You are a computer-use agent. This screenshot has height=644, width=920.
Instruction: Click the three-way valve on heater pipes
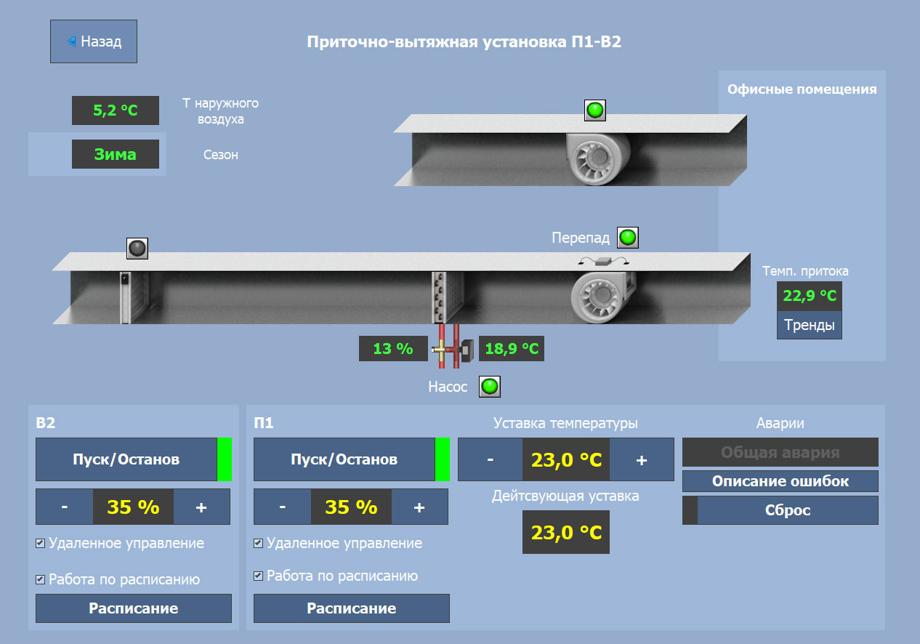point(441,350)
